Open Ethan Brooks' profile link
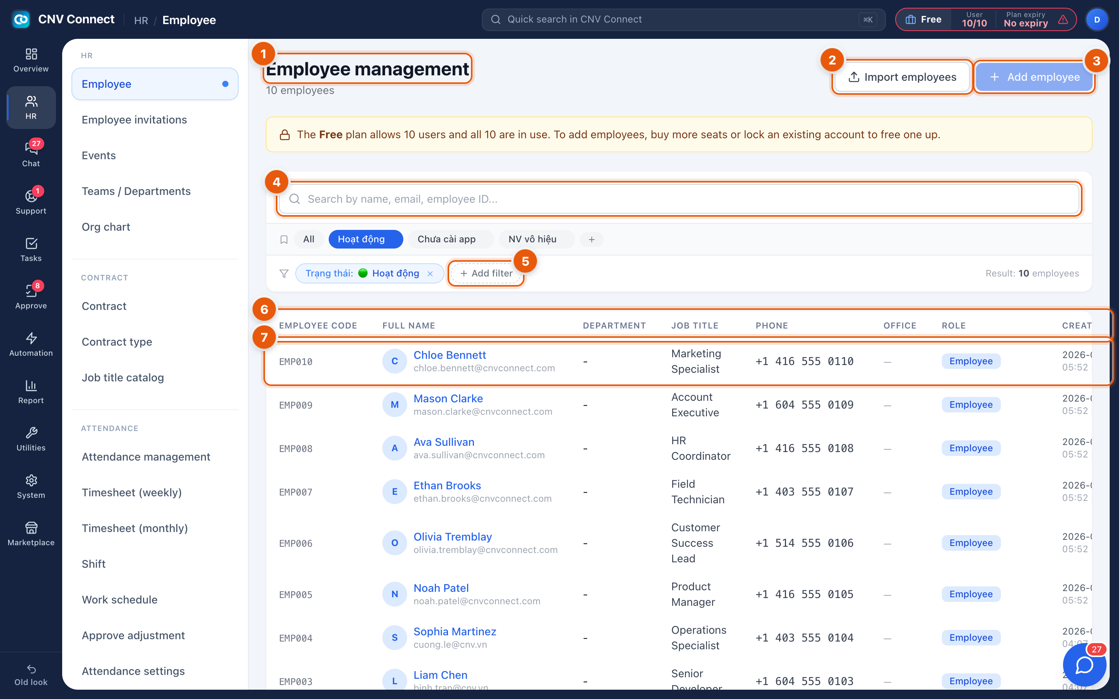Screen dimensions: 1119x699 point(447,485)
